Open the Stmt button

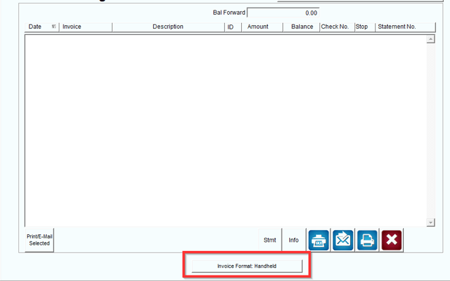click(x=270, y=240)
